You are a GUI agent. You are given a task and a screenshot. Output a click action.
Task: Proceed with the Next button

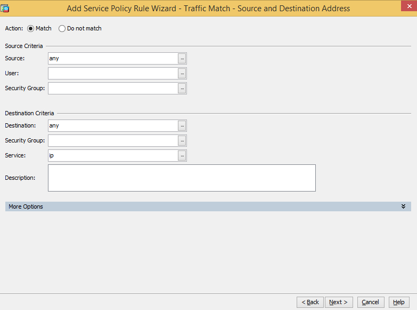pos(338,302)
